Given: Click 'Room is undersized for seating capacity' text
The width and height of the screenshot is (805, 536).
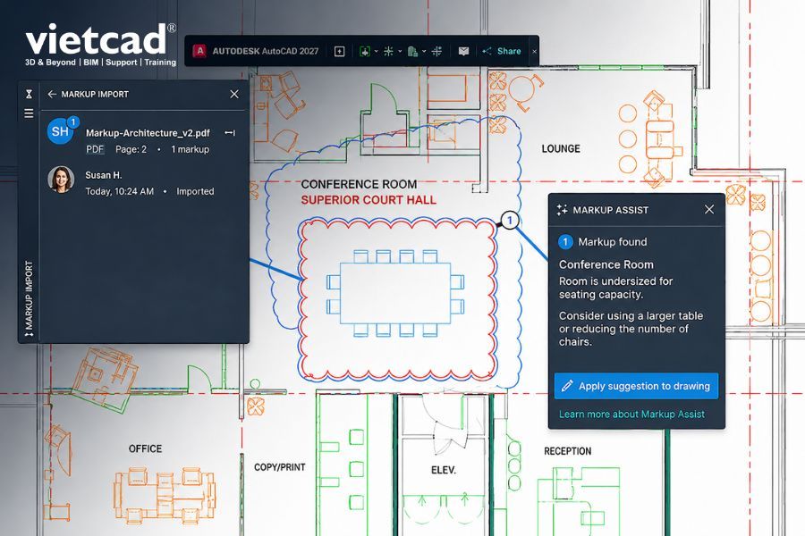Looking at the screenshot, I should point(615,288).
